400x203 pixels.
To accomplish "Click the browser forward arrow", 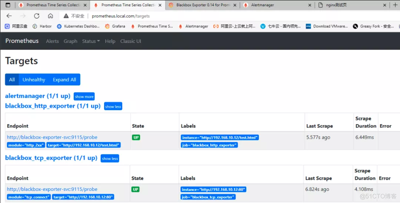I will point(23,16).
